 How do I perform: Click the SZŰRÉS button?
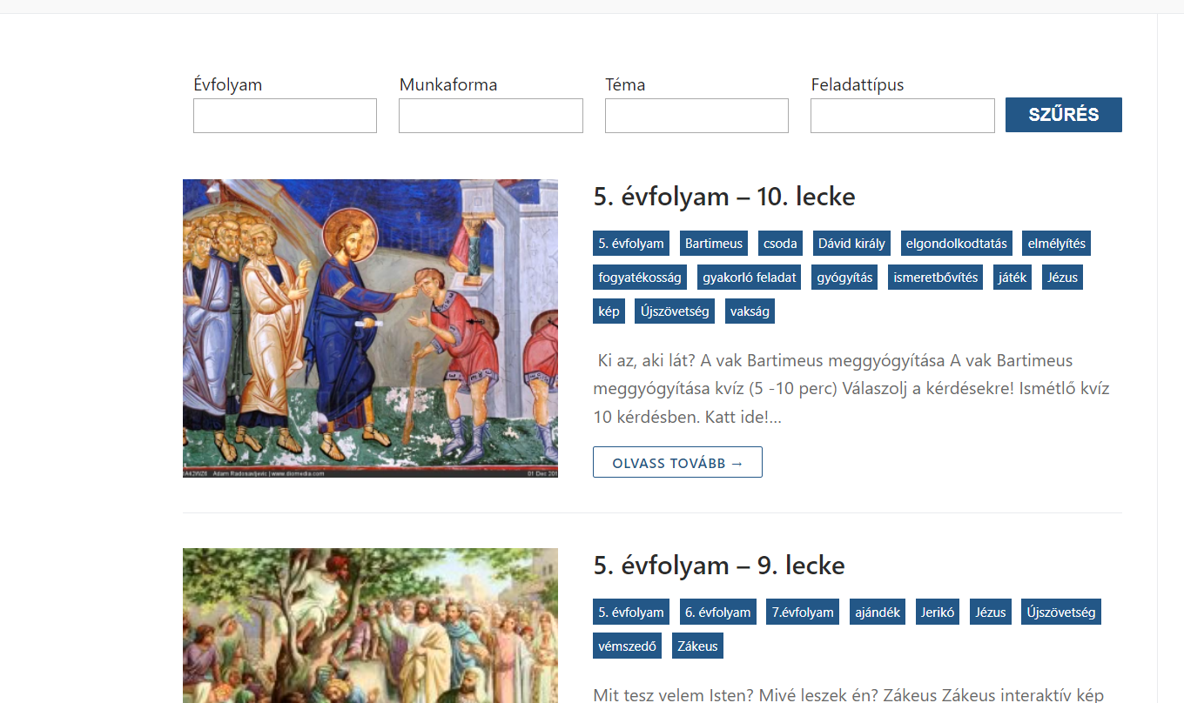(1064, 115)
